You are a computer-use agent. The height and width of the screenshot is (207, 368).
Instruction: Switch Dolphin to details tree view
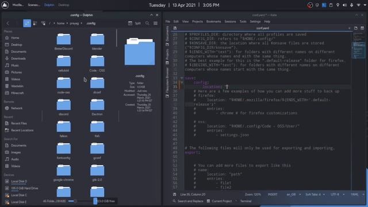[44, 23]
